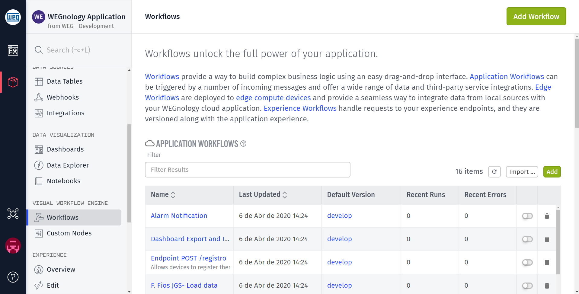Click the small green Add button

pyautogui.click(x=552, y=172)
